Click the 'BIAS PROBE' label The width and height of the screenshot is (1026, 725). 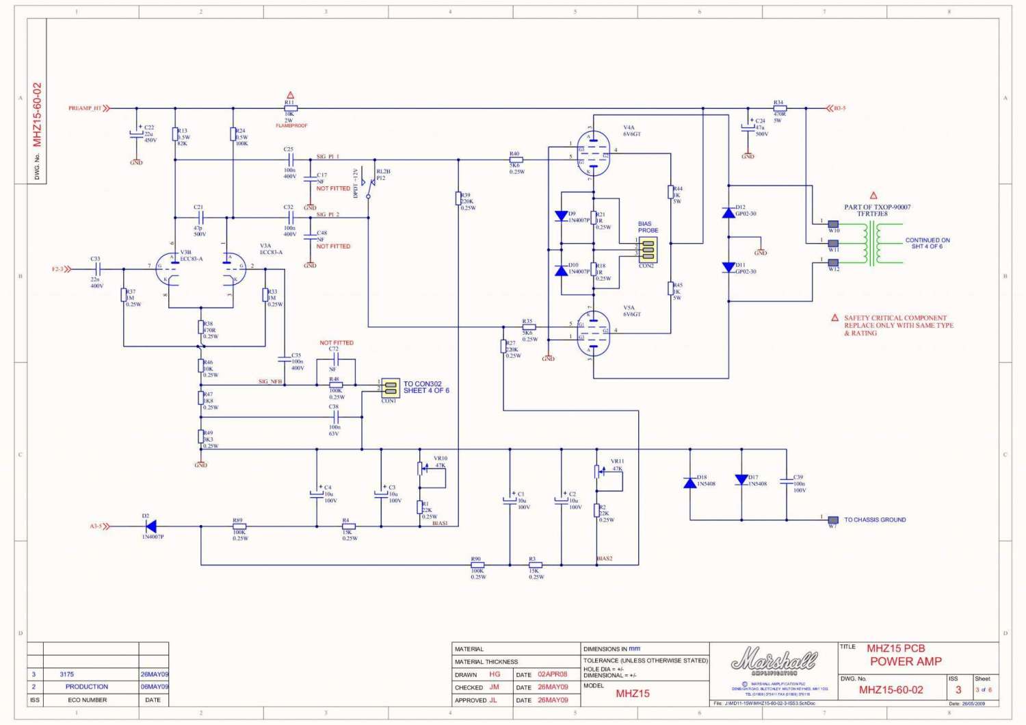click(648, 227)
